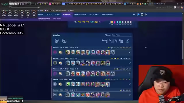The width and height of the screenshot is (184, 103).
Task: Expand the third Ranked match details
Action: 130,74
